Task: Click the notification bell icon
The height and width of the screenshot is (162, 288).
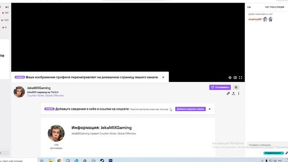Action: pos(236,87)
